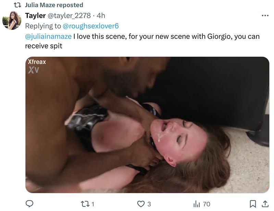Screen dimensions: 274x211
Task: Click the @tayler_2278 handle
Action: click(x=71, y=15)
